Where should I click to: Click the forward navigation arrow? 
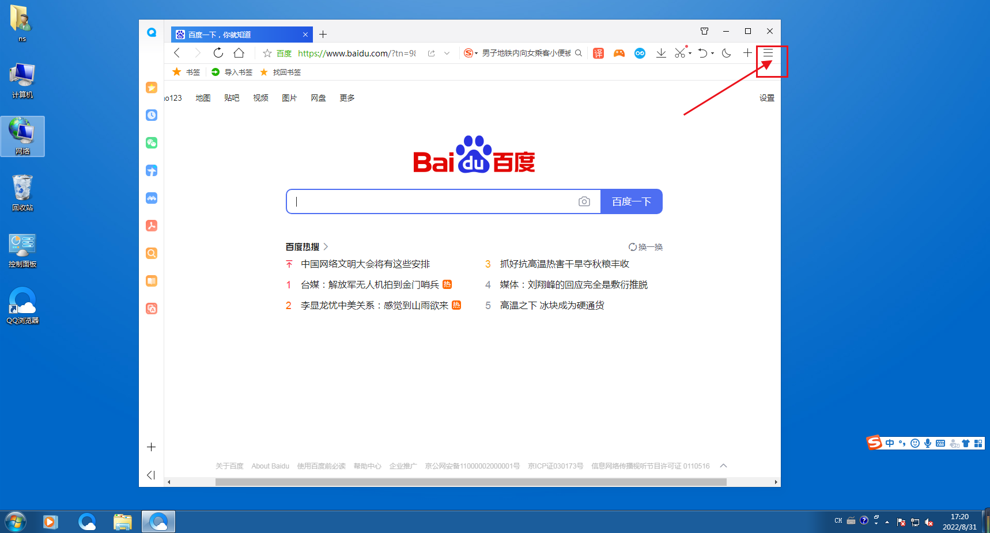(x=198, y=53)
